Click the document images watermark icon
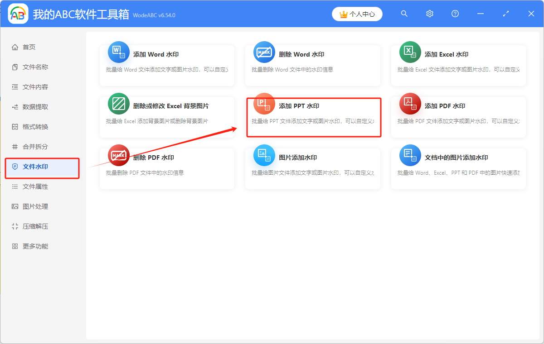Viewport: 544px width, 344px height. 410,155
